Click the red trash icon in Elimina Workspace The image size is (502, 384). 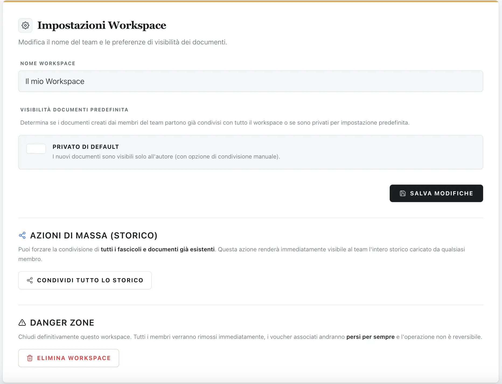[30, 358]
